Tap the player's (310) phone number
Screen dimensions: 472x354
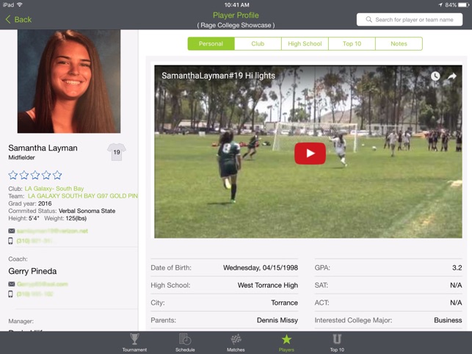click(35, 241)
